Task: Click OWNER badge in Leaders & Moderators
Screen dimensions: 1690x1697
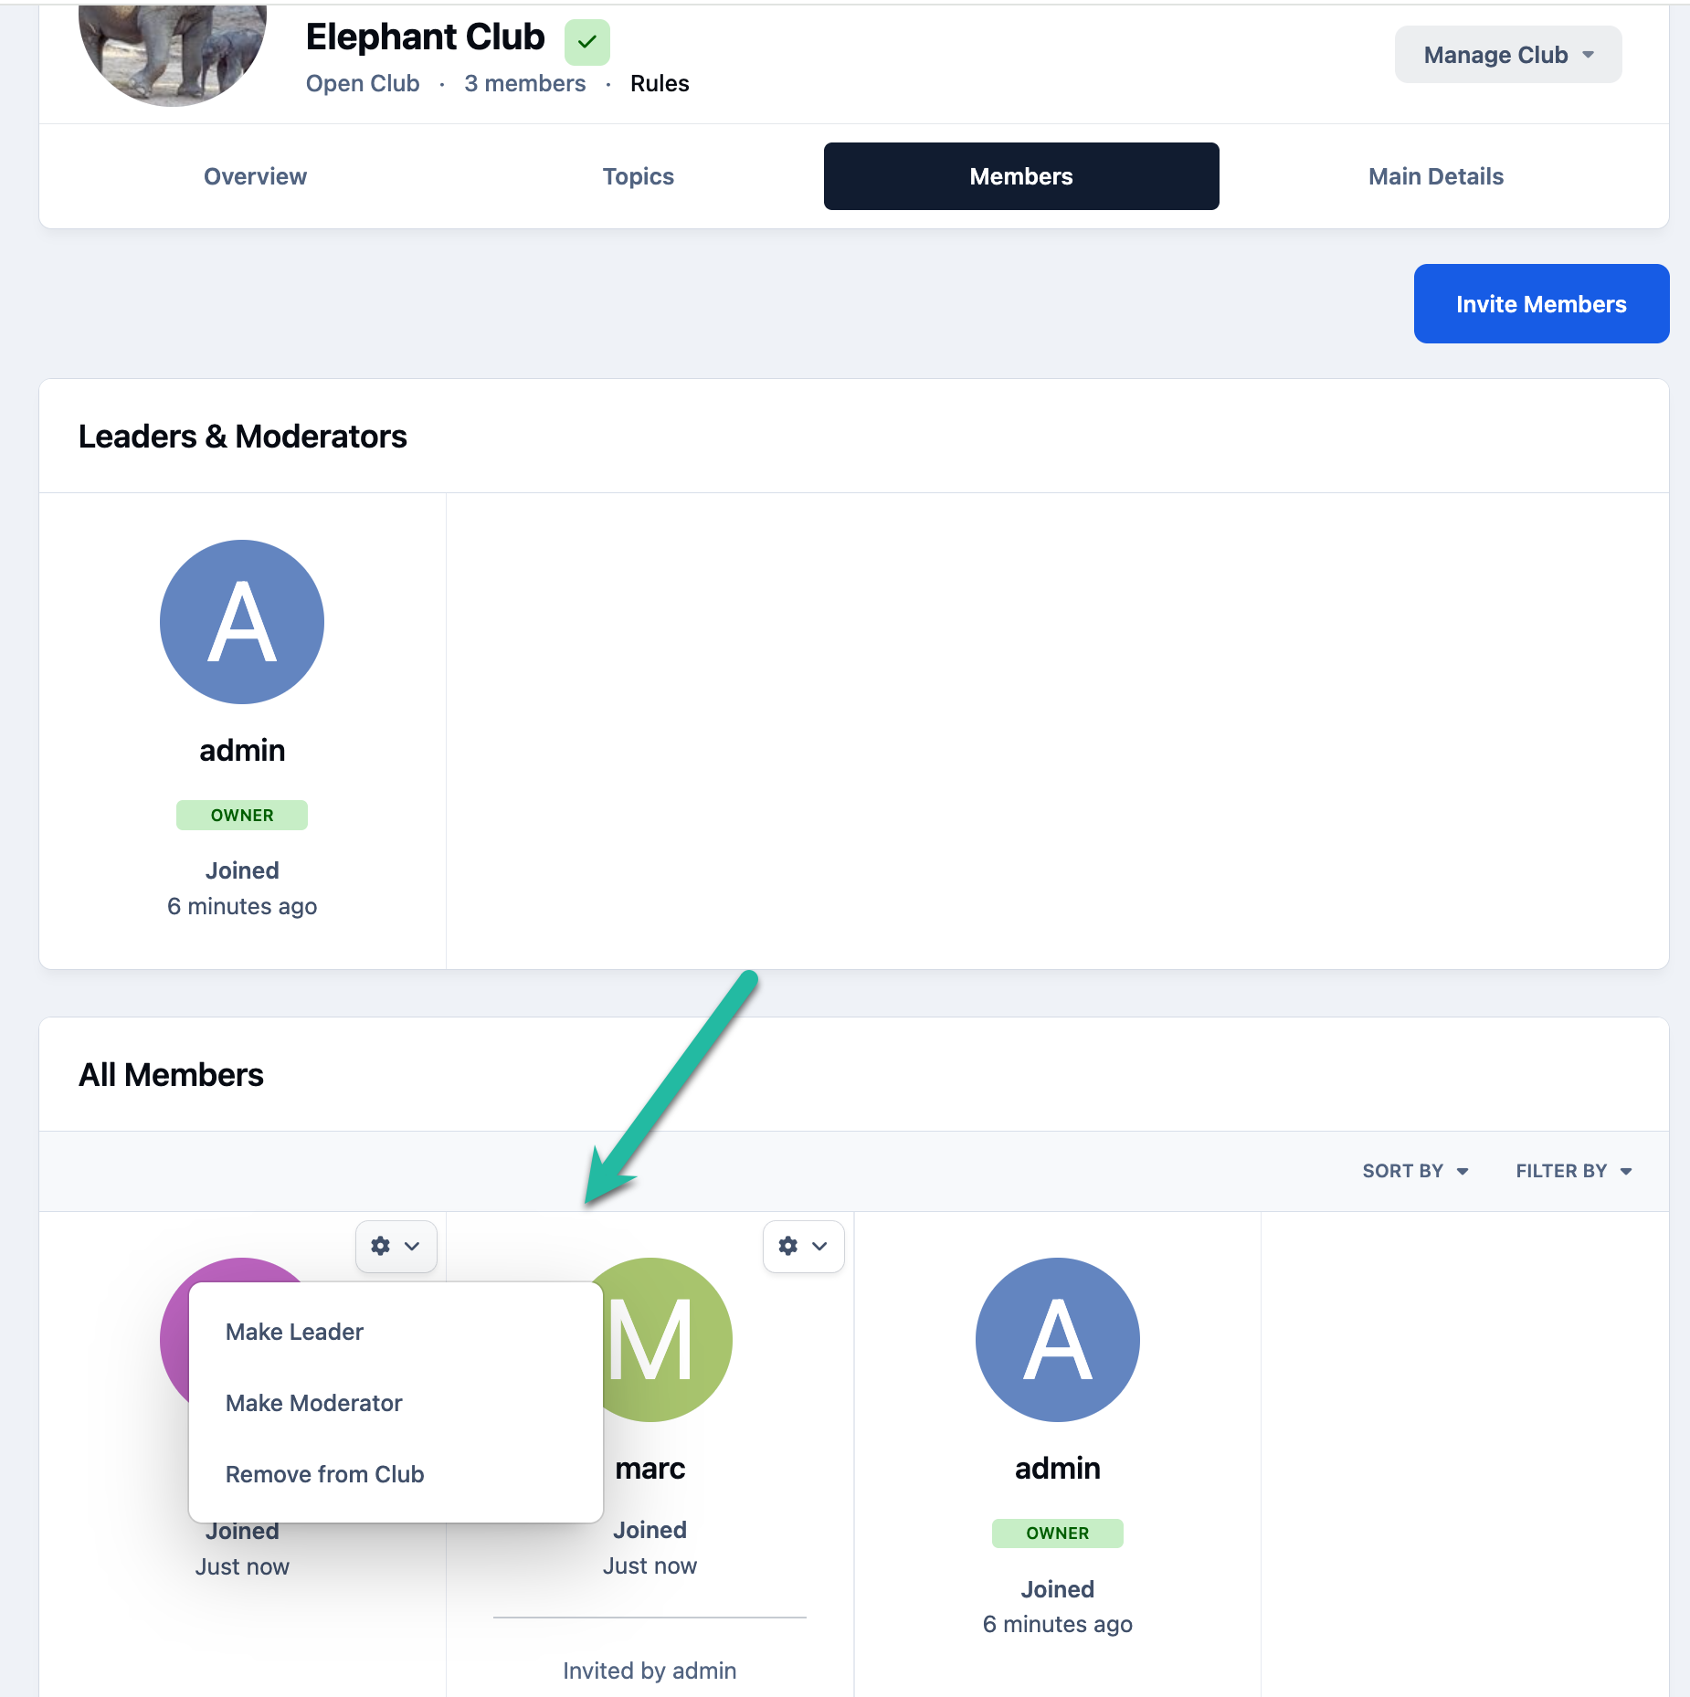Action: 242,815
